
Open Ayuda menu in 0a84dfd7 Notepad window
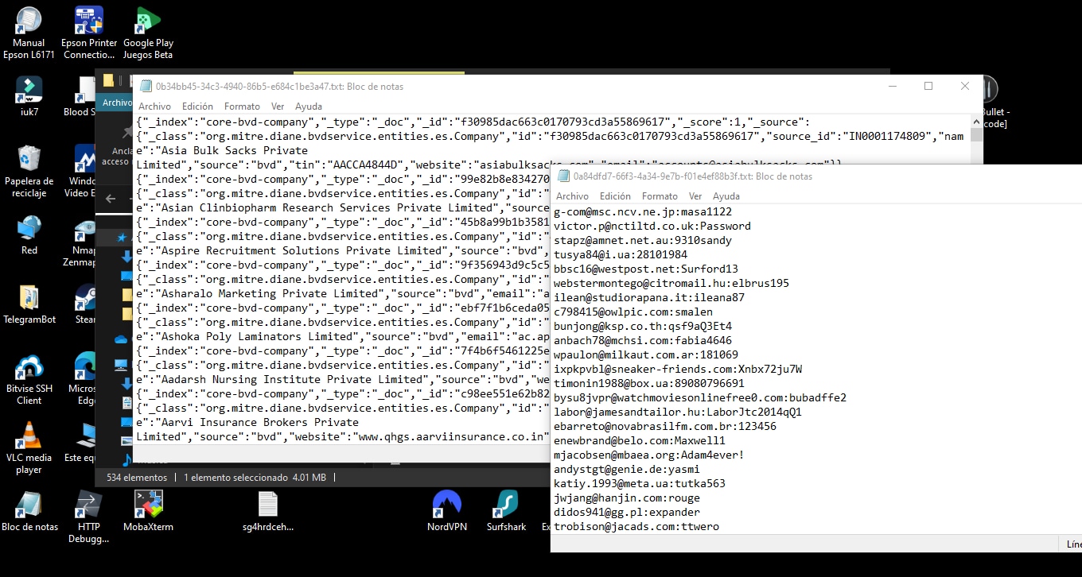tap(726, 196)
